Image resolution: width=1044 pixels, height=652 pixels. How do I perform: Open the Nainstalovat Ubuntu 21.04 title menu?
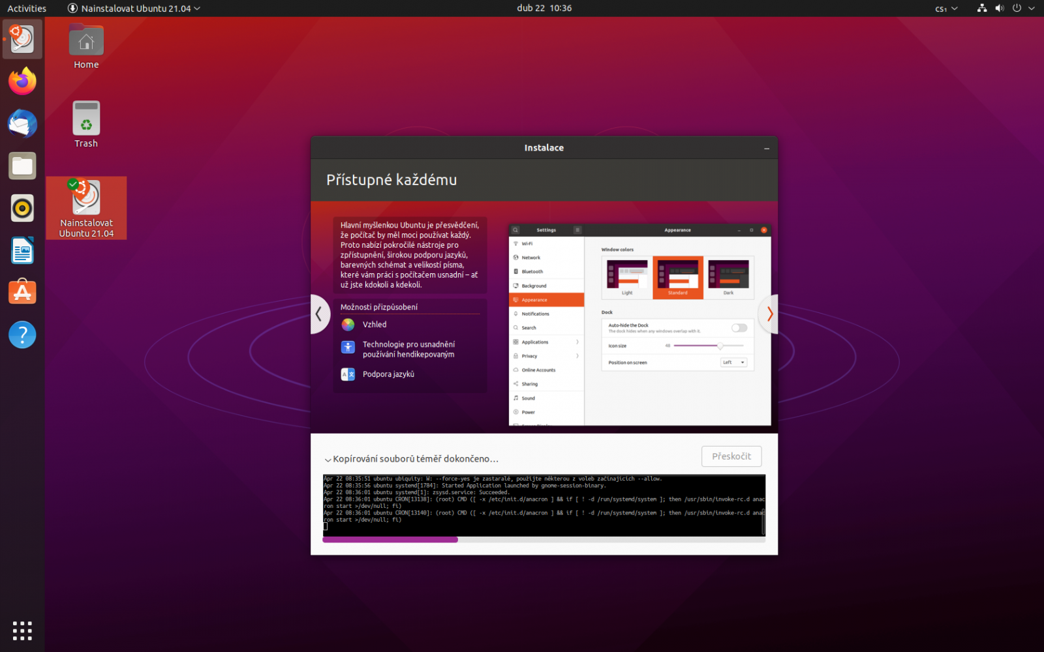pyautogui.click(x=134, y=8)
